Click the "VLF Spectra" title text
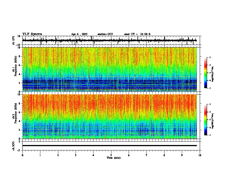Image resolution: width=225 pixels, height=174 pixels. coord(32,34)
